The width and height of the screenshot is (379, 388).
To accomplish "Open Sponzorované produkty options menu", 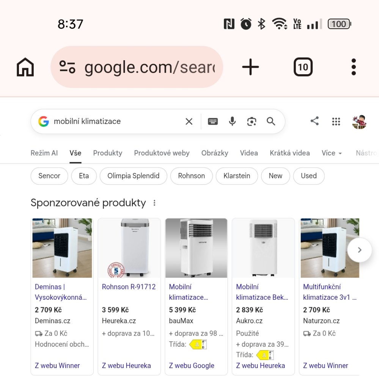I will pyautogui.click(x=154, y=203).
